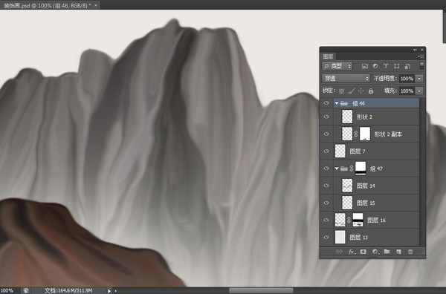Select layer named 图层 14
This screenshot has height=294, width=446.
366,186
